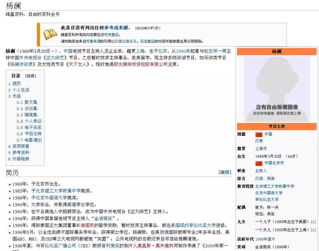
Task: Go to 5 参考资料 section
Action: [19, 153]
